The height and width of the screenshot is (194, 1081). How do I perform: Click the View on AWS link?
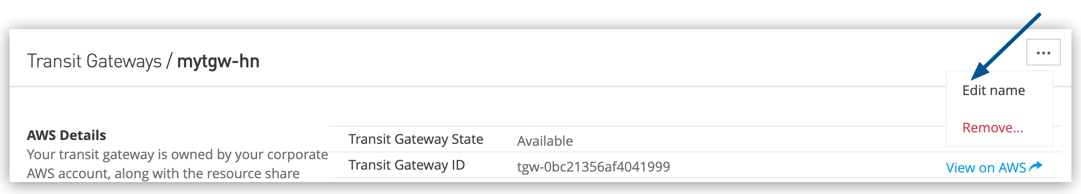pos(986,168)
